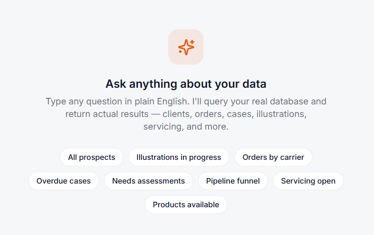The height and width of the screenshot is (235, 374).
Task: Click the word servicing in the description
Action: [x=163, y=127]
